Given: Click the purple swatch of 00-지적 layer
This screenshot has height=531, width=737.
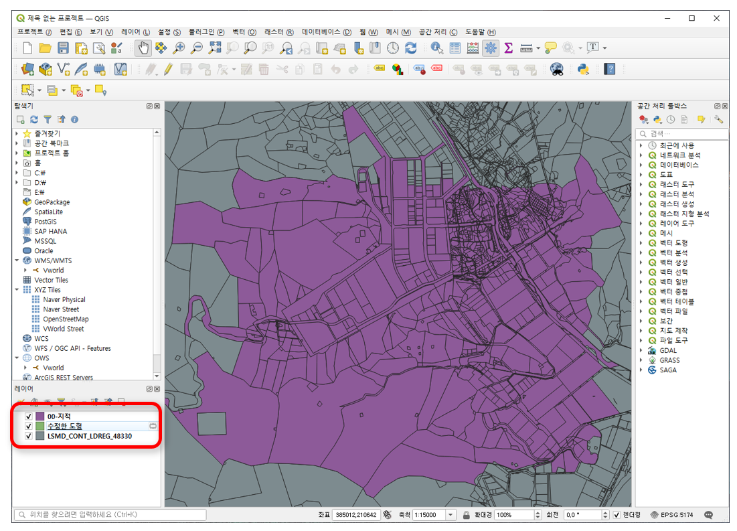Looking at the screenshot, I should pos(40,416).
